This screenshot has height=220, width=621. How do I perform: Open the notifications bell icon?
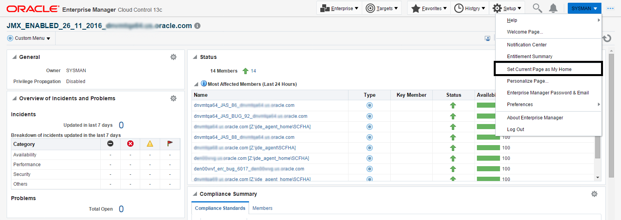pos(553,8)
